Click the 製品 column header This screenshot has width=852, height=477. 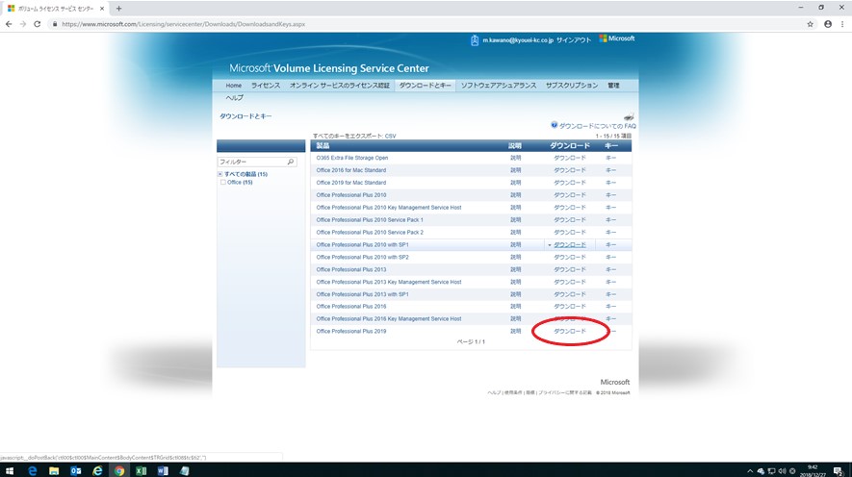point(323,146)
